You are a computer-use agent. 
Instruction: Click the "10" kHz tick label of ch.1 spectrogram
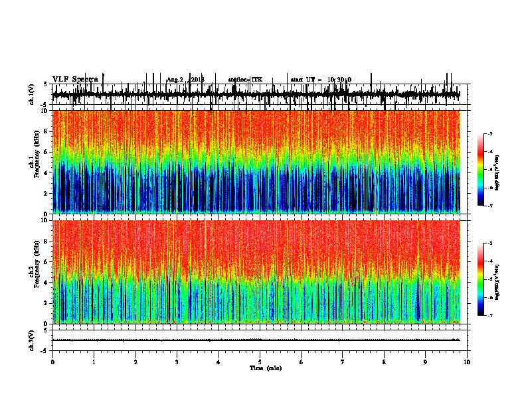[45, 111]
